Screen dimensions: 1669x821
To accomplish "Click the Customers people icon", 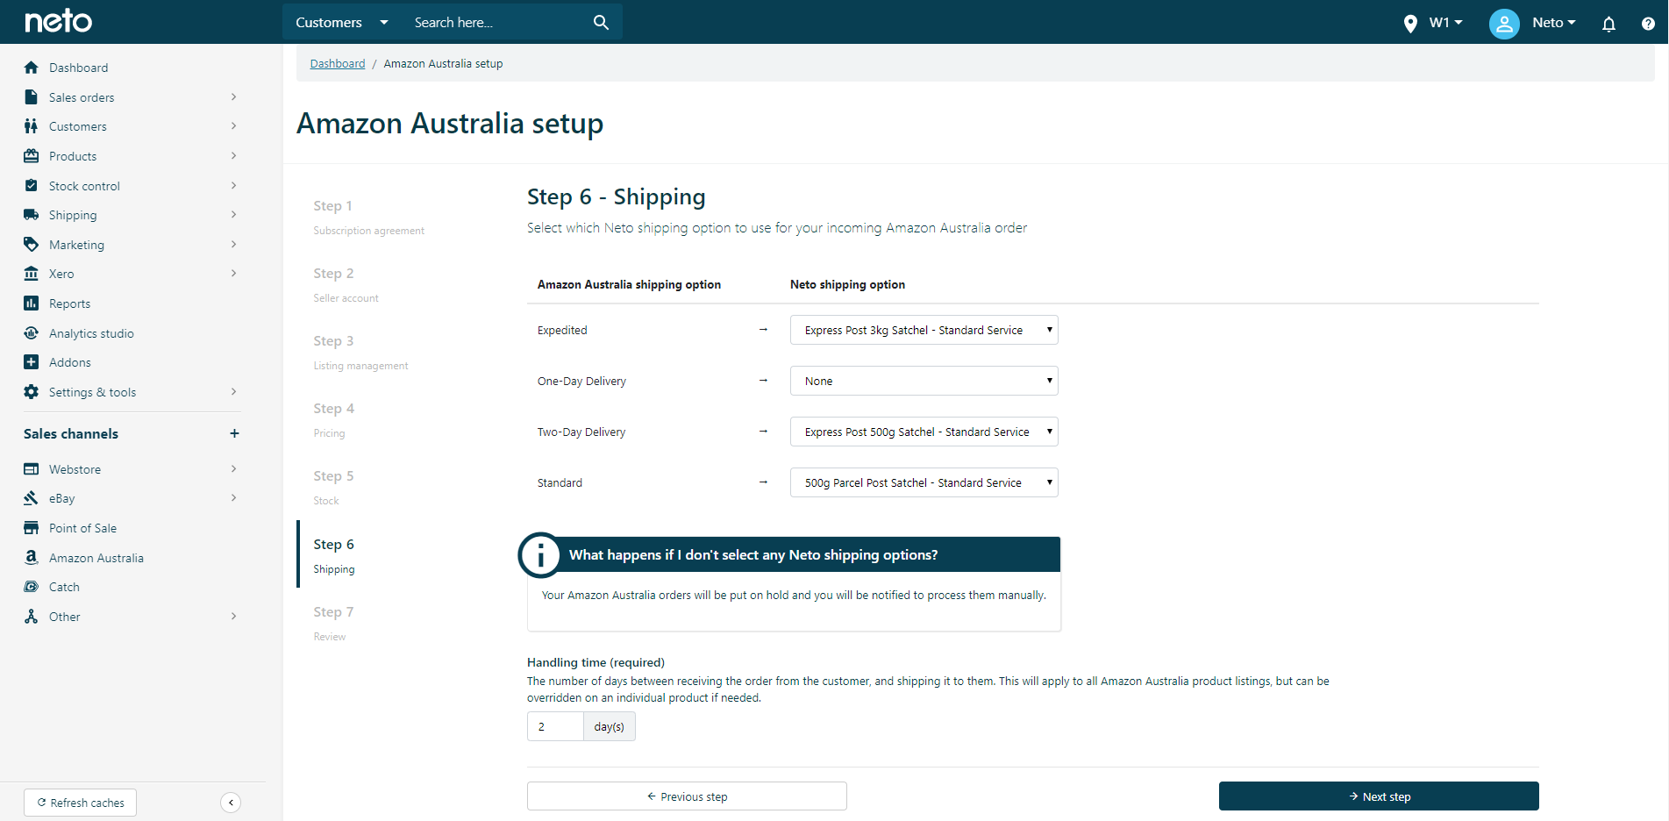I will click(x=32, y=126).
